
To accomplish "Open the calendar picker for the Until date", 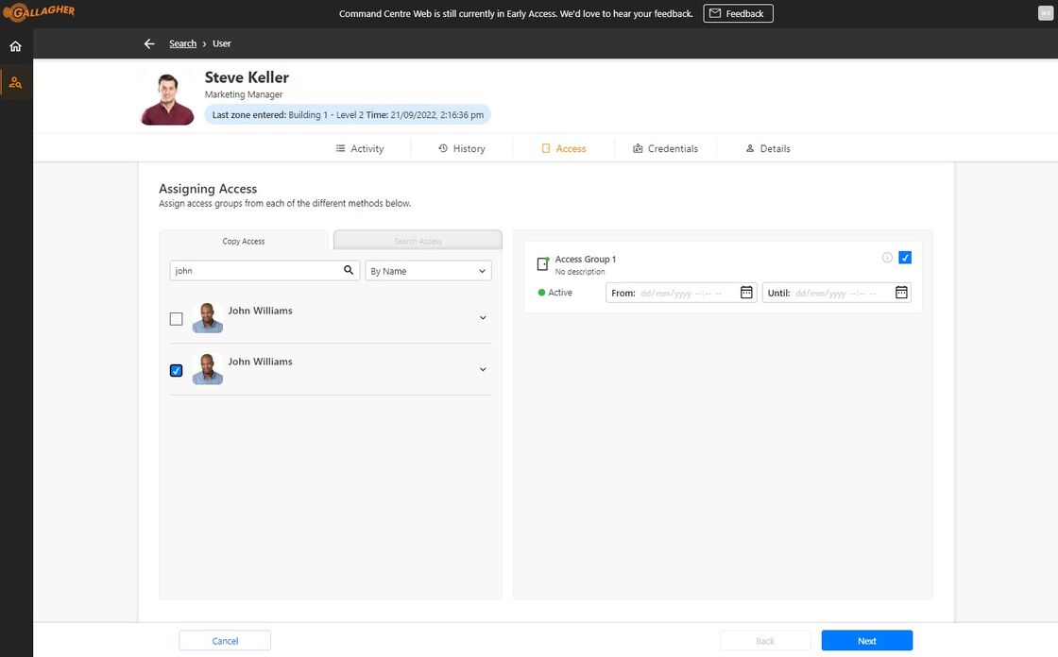I will click(x=901, y=293).
